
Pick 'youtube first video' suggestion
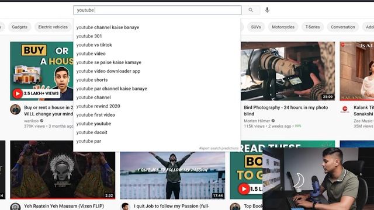(x=157, y=115)
